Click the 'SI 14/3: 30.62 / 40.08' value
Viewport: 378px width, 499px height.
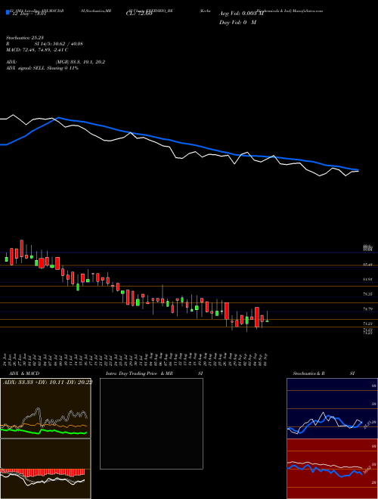(x=58, y=44)
